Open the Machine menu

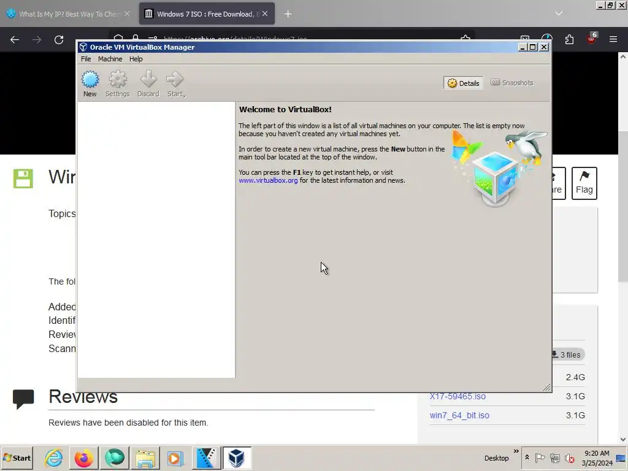(x=110, y=59)
